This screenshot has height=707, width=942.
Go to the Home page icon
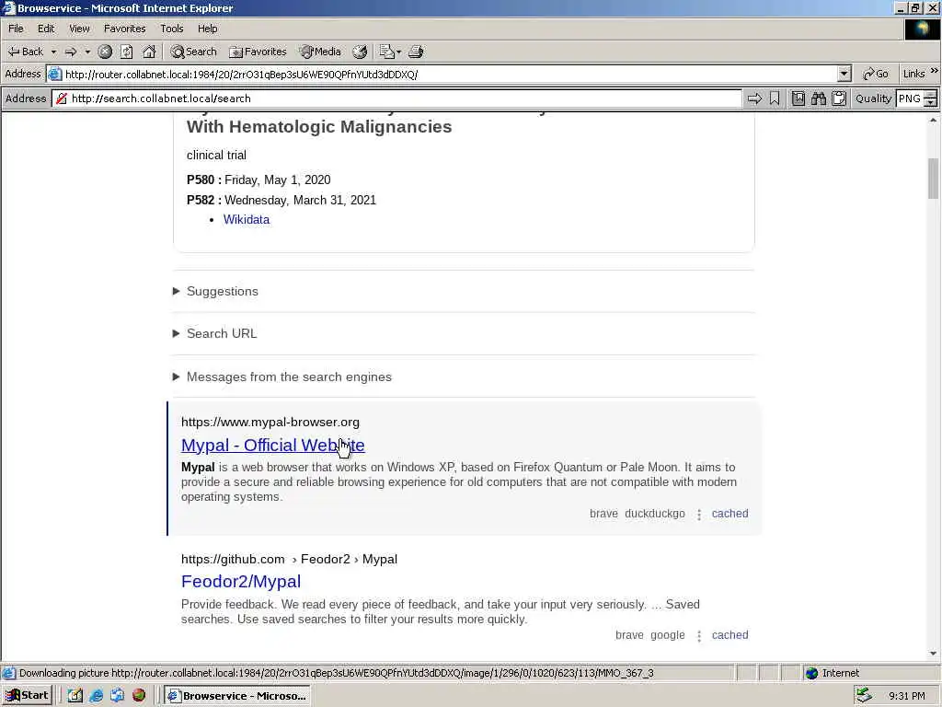[x=149, y=52]
